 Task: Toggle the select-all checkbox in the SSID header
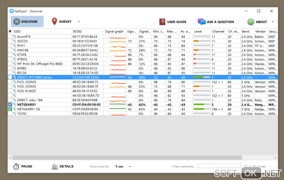[x=10, y=31]
